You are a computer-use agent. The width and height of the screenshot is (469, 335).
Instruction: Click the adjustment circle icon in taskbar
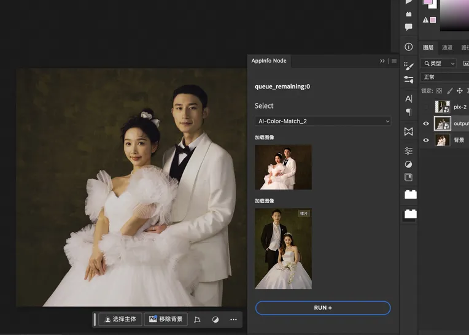point(215,320)
